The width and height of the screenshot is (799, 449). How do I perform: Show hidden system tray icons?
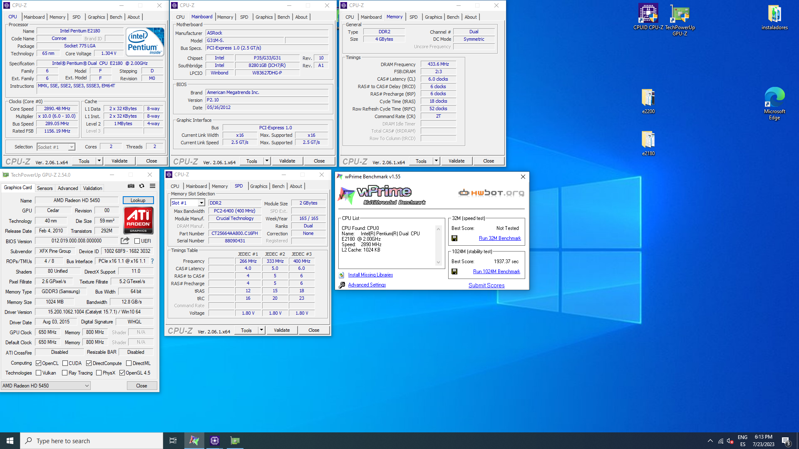710,441
